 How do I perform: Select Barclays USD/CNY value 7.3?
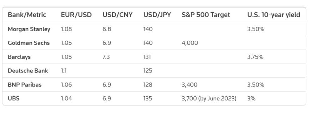[x=106, y=57]
